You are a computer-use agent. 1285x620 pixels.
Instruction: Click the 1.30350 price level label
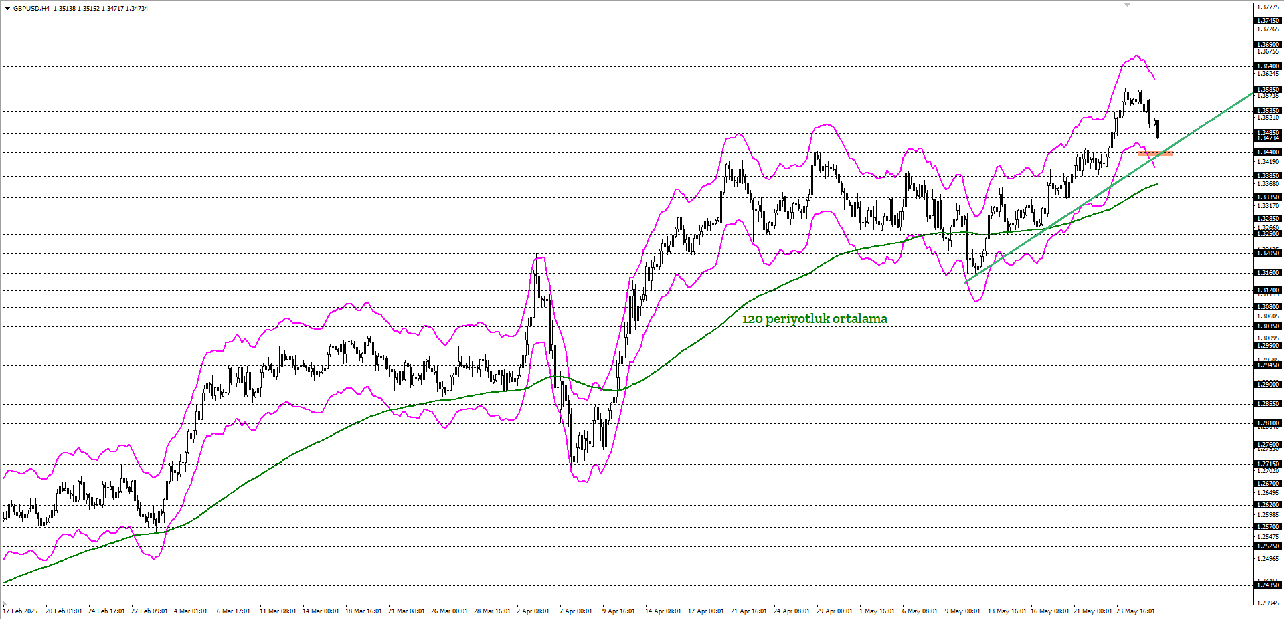1268,326
